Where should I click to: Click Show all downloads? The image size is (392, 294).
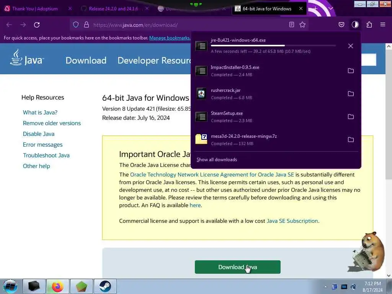(x=217, y=160)
